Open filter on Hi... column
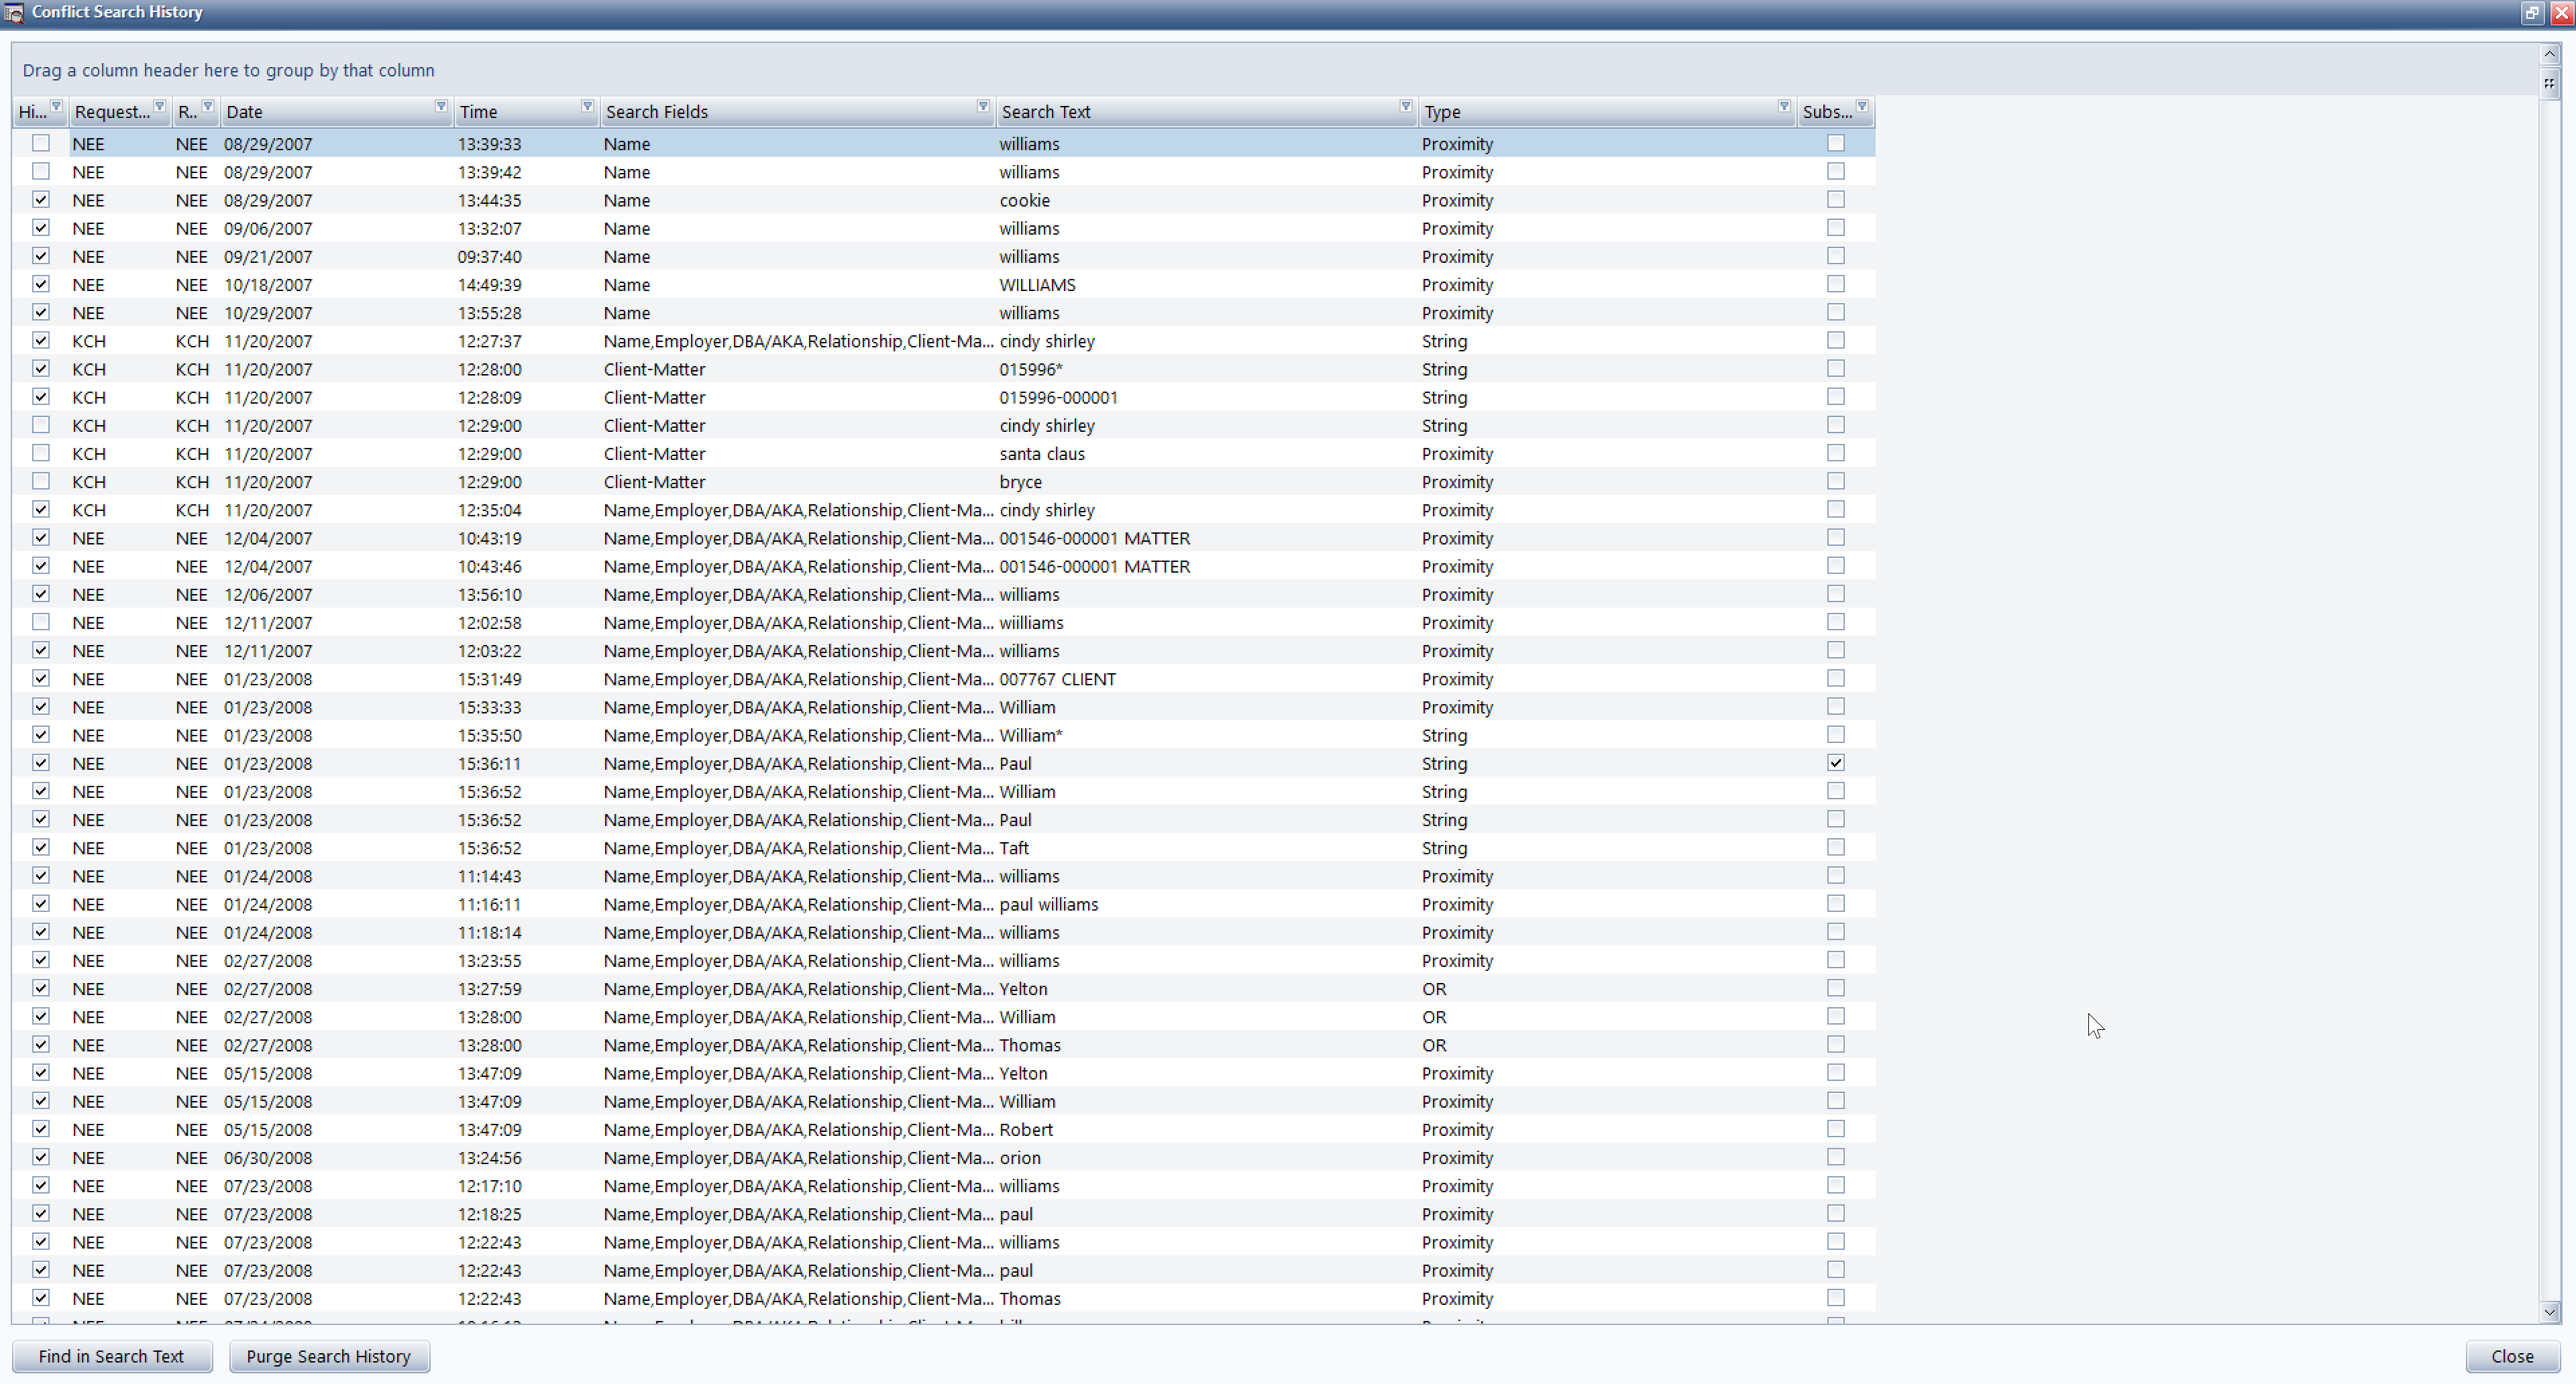The height and width of the screenshot is (1384, 2576). (x=56, y=106)
